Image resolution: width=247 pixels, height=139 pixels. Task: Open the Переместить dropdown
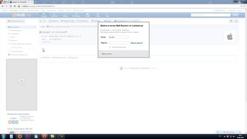(122, 21)
